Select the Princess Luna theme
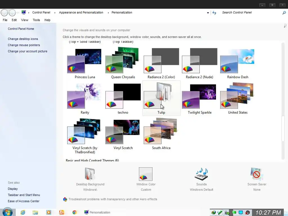This screenshot has height=216, width=288. 85,63
